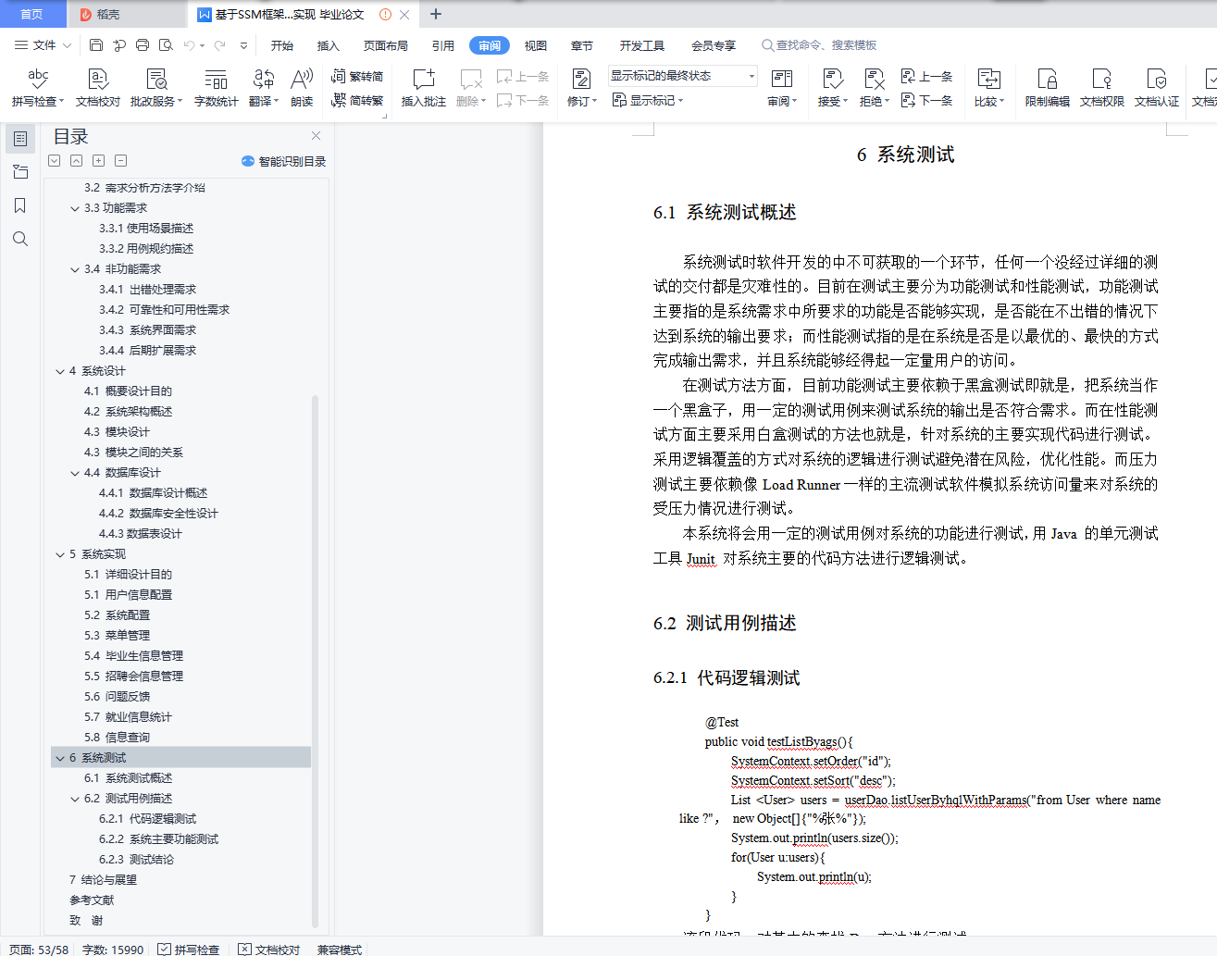Start 朗读 read aloud
The image size is (1217, 956).
tap(302, 88)
